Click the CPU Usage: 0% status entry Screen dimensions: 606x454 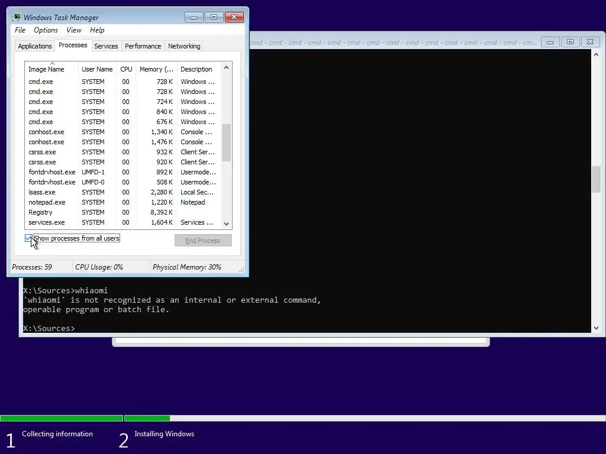[99, 267]
